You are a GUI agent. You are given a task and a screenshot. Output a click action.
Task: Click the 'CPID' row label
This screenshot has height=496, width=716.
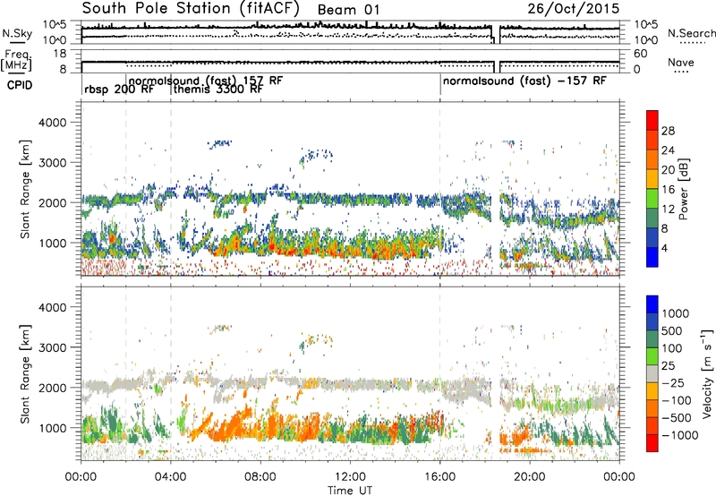click(20, 85)
